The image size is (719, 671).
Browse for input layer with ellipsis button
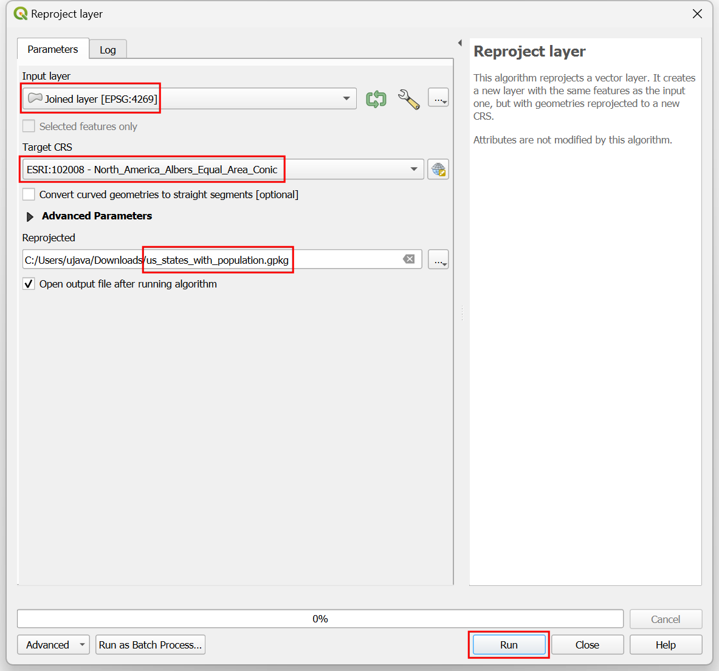[x=438, y=98]
